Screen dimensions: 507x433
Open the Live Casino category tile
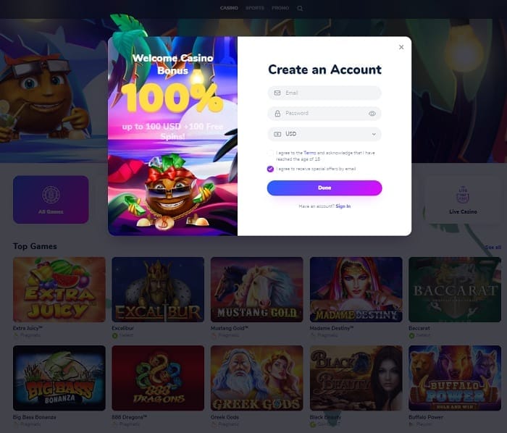(x=463, y=199)
